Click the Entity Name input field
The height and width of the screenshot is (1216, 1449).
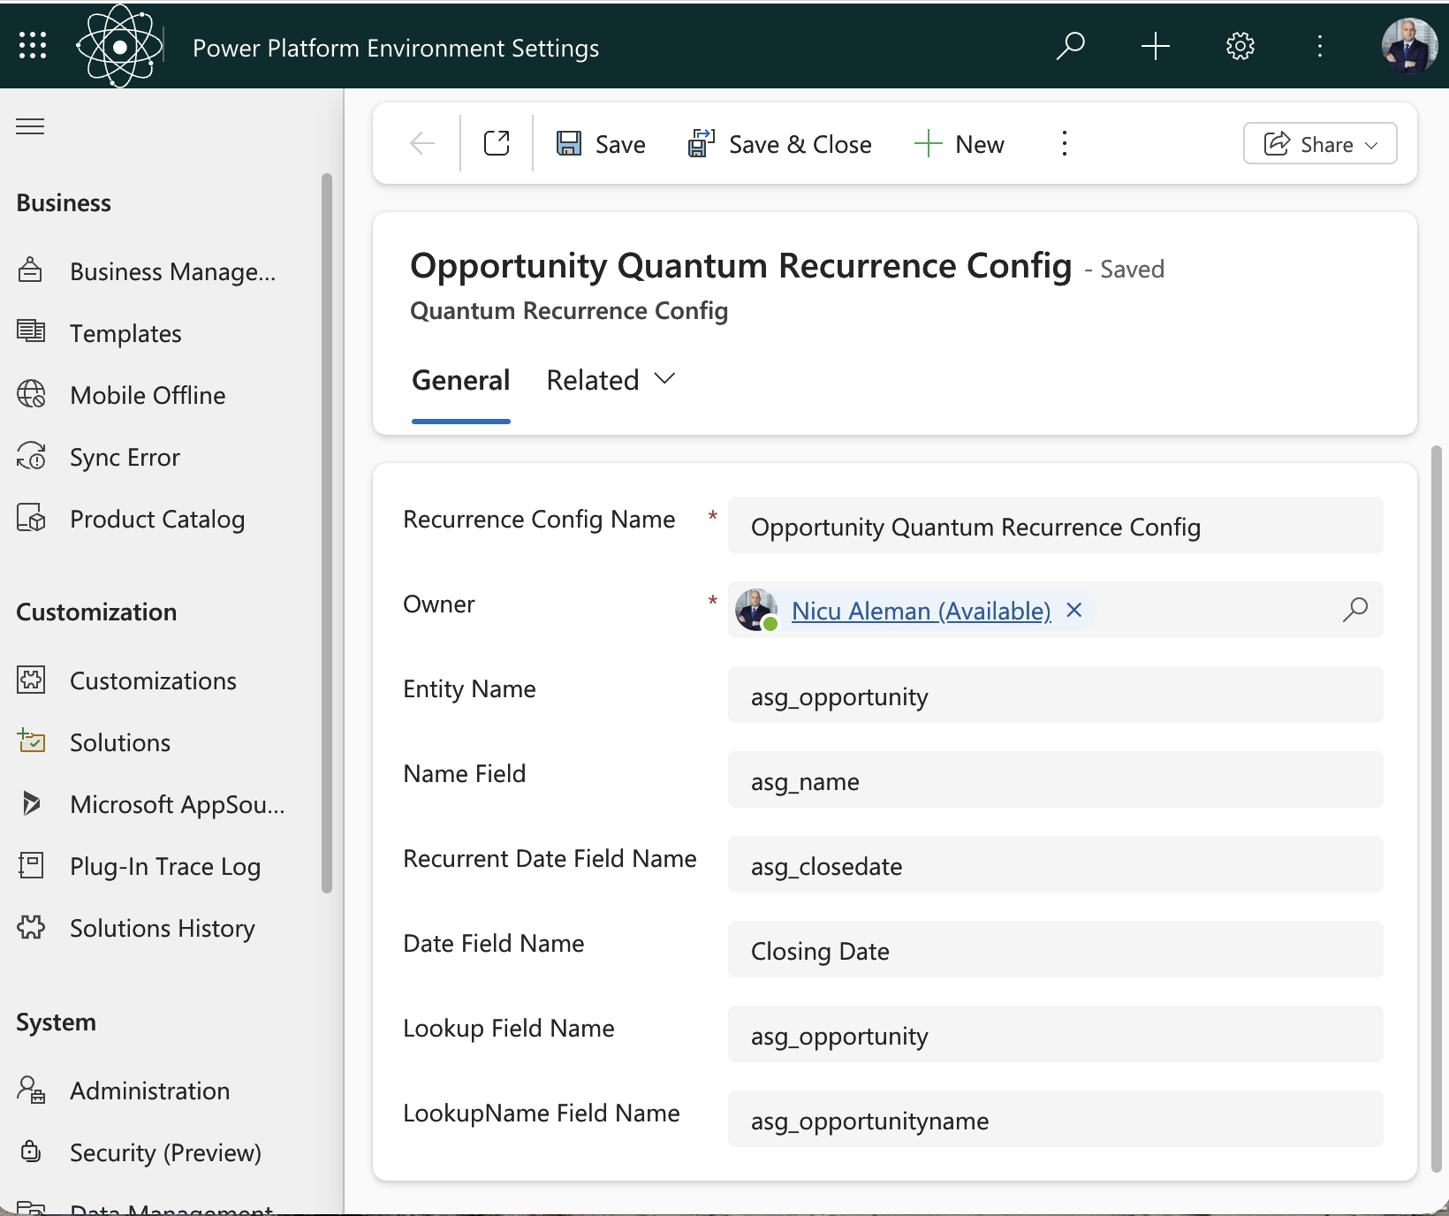tap(1055, 696)
